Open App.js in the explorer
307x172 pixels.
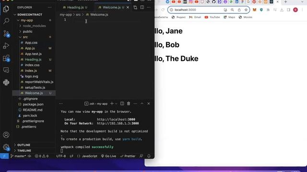(30, 48)
